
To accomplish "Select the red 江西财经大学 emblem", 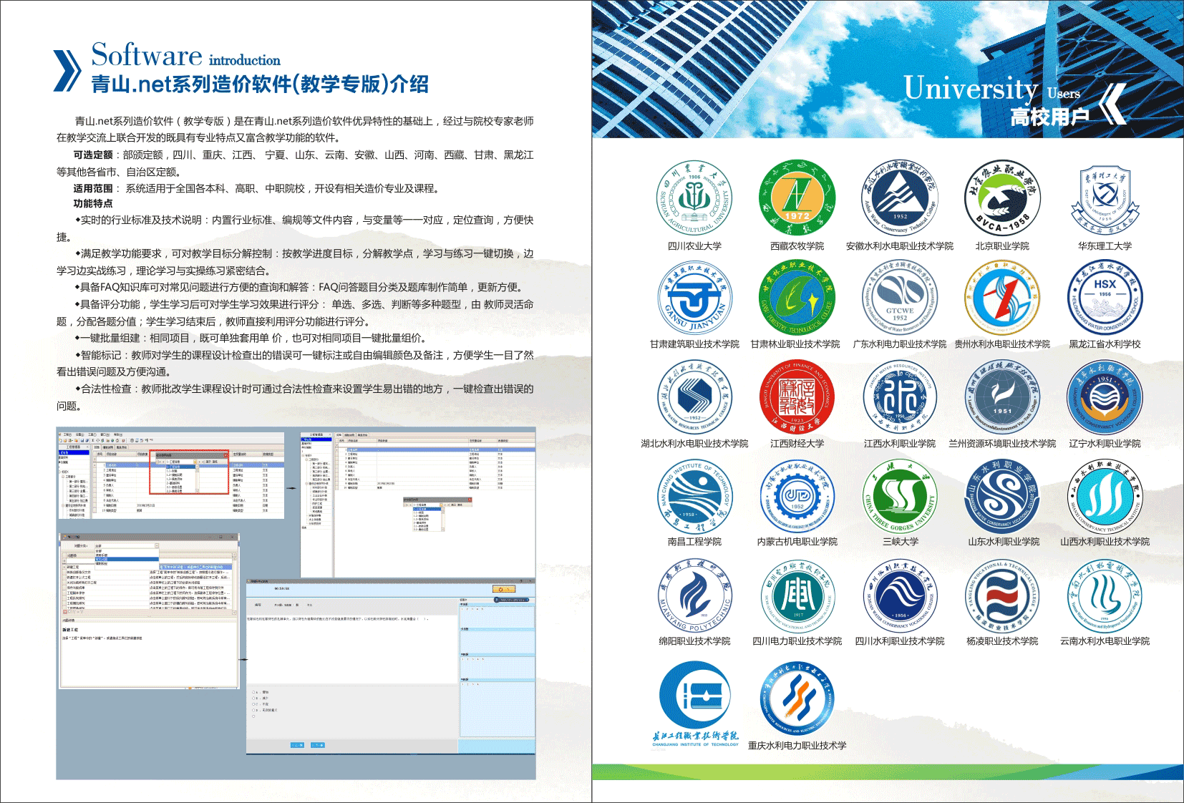I will click(x=797, y=396).
